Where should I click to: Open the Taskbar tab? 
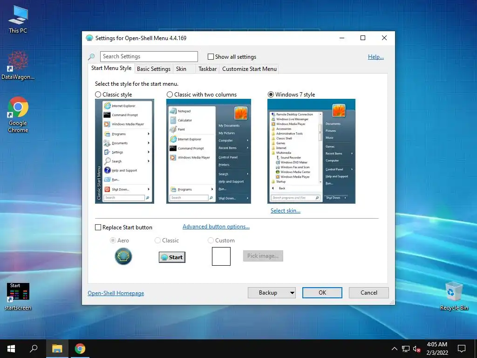click(207, 69)
